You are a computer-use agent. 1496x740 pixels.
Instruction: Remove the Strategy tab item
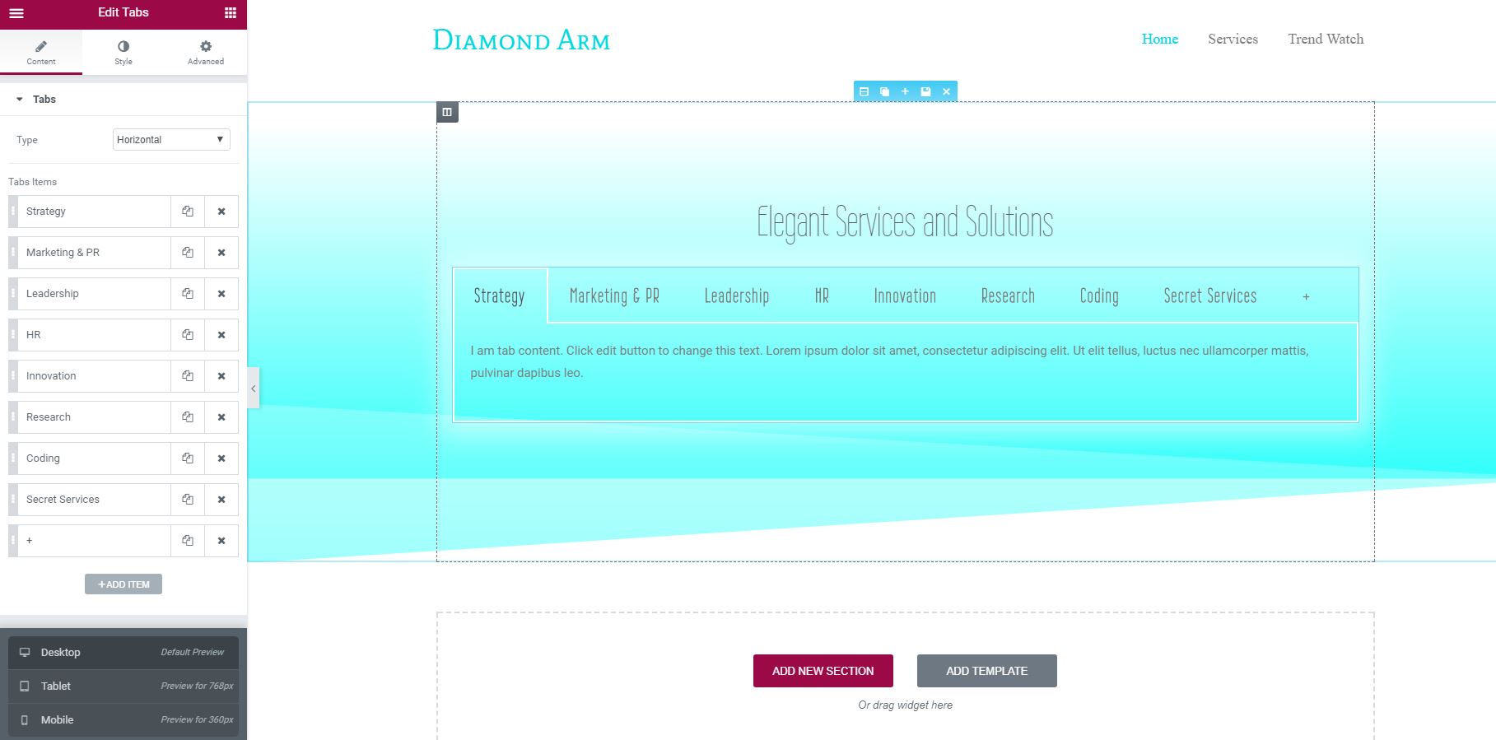click(x=221, y=212)
